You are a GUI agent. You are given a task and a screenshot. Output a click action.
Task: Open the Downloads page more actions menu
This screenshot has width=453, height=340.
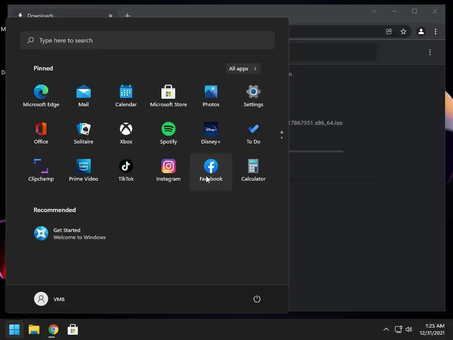430,52
